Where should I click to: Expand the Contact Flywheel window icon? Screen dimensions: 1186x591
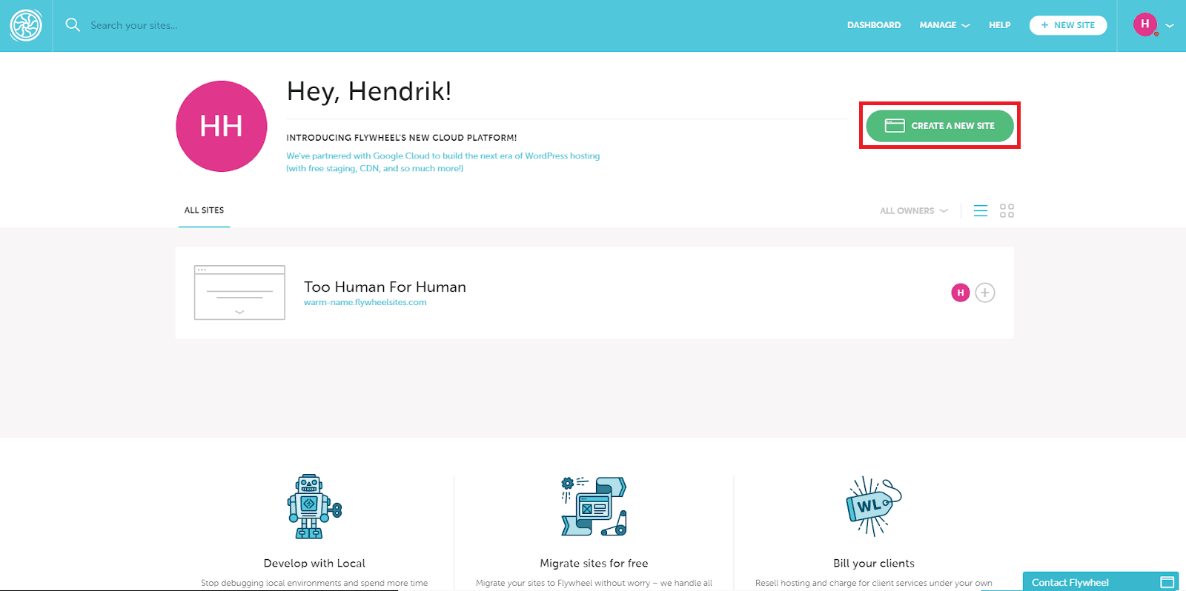click(1167, 582)
